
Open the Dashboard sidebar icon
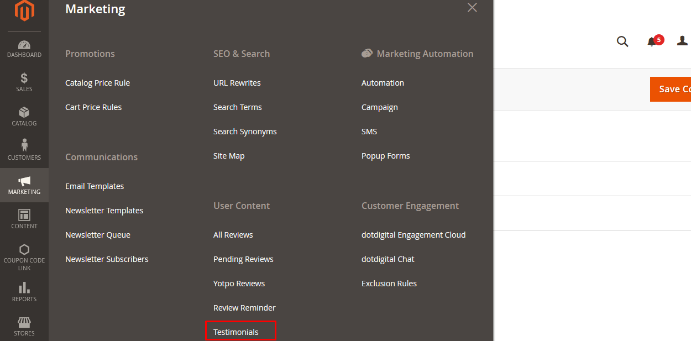(x=24, y=49)
